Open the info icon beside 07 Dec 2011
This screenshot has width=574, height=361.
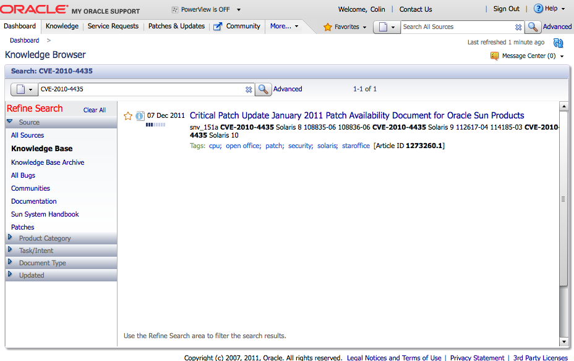[x=140, y=116]
